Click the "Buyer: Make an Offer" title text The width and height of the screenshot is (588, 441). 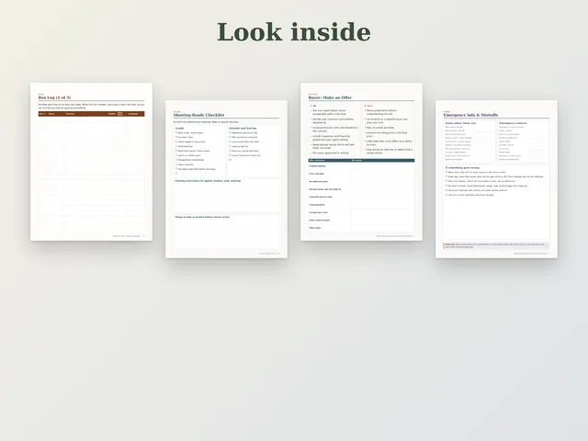pos(330,97)
